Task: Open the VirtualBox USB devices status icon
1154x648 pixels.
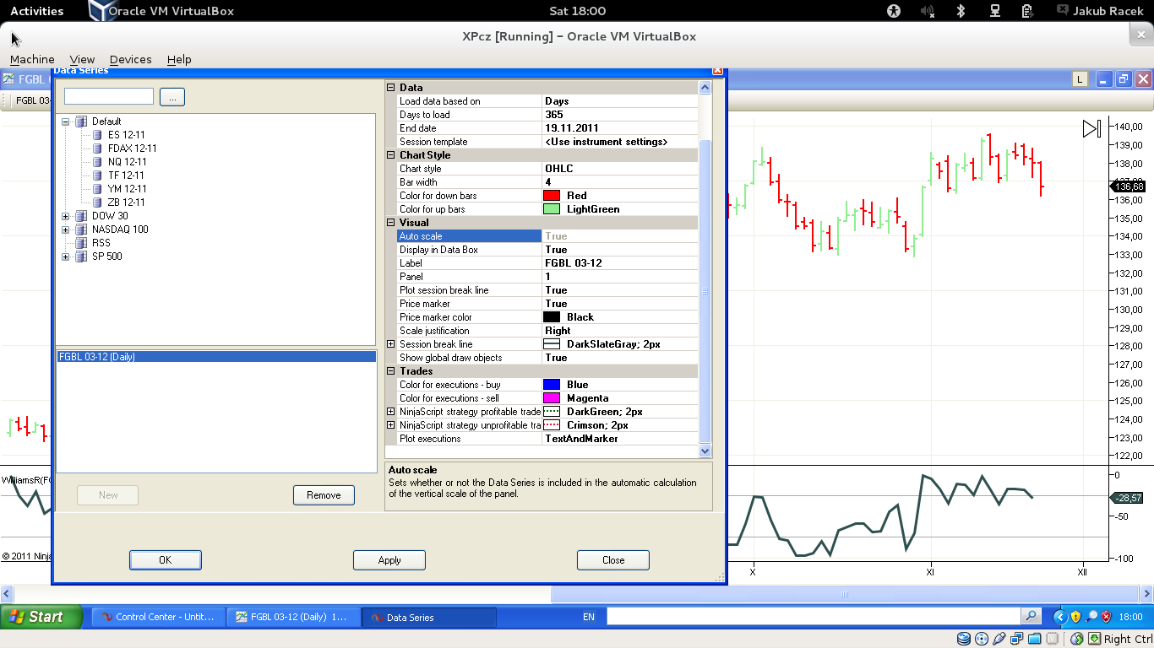Action: [999, 639]
